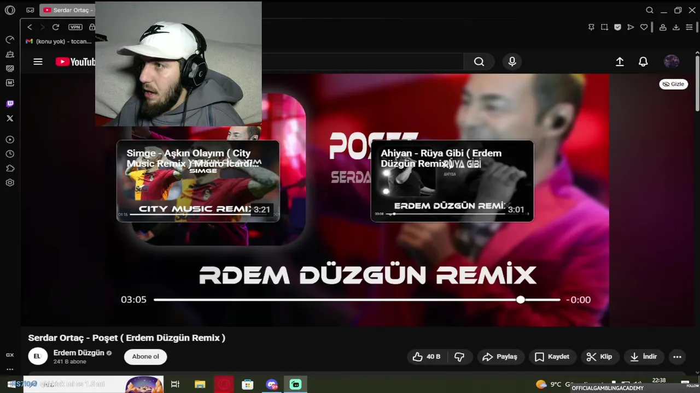Click the Kaydet save button

pos(552,356)
